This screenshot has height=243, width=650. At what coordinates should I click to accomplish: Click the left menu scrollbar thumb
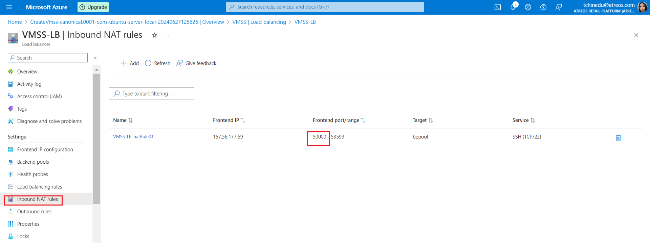[x=96, y=139]
